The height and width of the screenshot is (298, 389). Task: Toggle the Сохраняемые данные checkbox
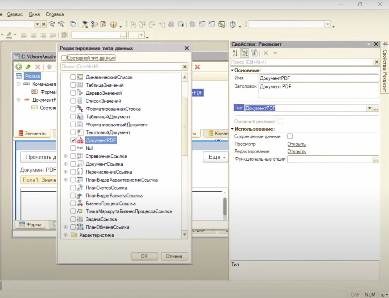point(290,136)
